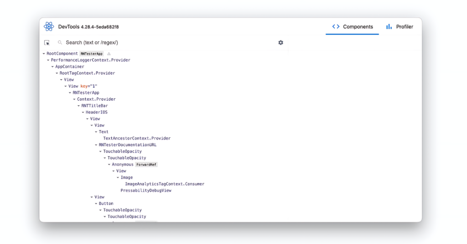Click the search magnifier icon
Viewport: 467px width, 244px height.
pyautogui.click(x=60, y=43)
